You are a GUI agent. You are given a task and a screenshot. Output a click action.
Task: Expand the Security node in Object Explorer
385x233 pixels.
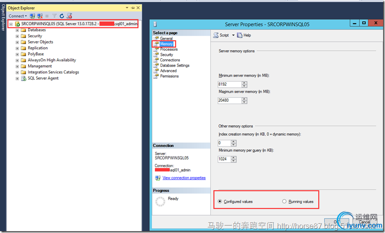click(x=17, y=36)
